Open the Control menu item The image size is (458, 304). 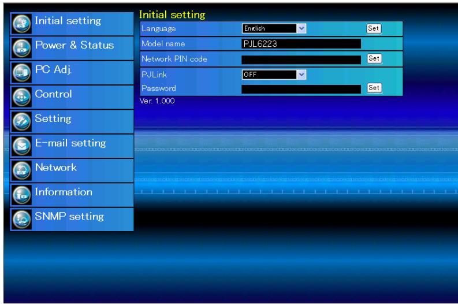coord(53,94)
